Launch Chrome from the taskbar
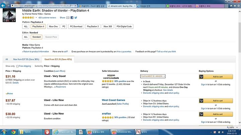Screen dimensions: 241x135 [13, 132]
